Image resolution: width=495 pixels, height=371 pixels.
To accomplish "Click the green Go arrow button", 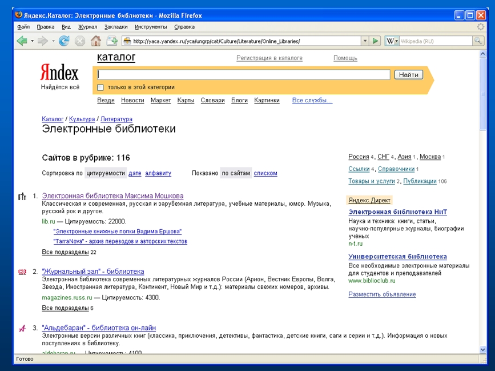I will tap(375, 41).
